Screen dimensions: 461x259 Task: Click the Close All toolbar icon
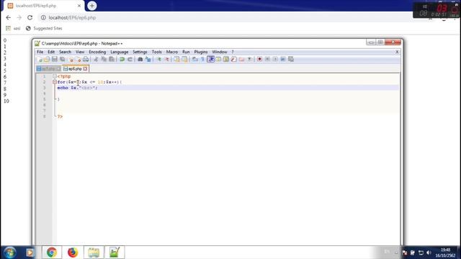click(x=79, y=59)
